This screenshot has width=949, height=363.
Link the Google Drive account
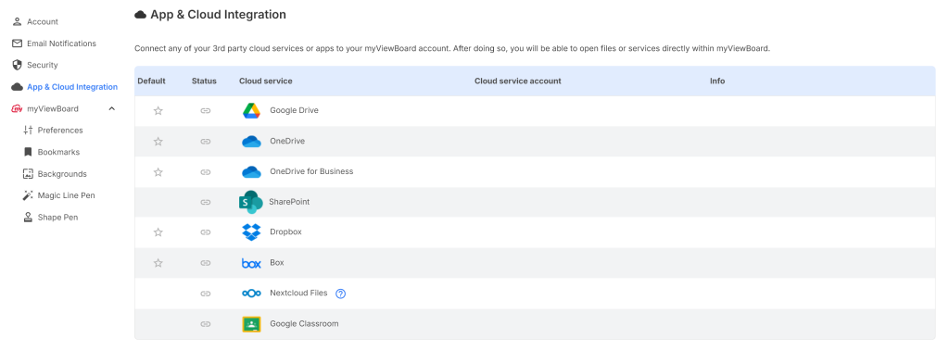click(205, 111)
